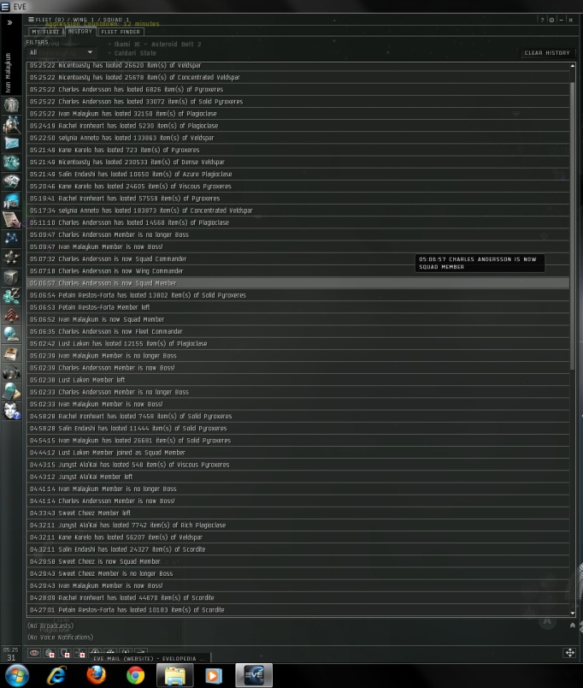Image resolution: width=583 pixels, height=688 pixels.
Task: Open the Fleet red chevrons icon in the Neocom
Action: click(11, 315)
